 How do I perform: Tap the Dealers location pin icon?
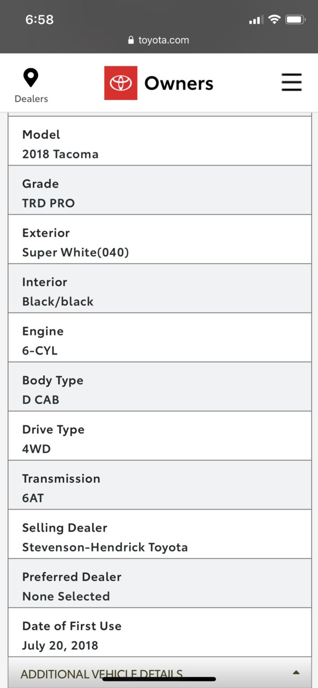click(31, 77)
